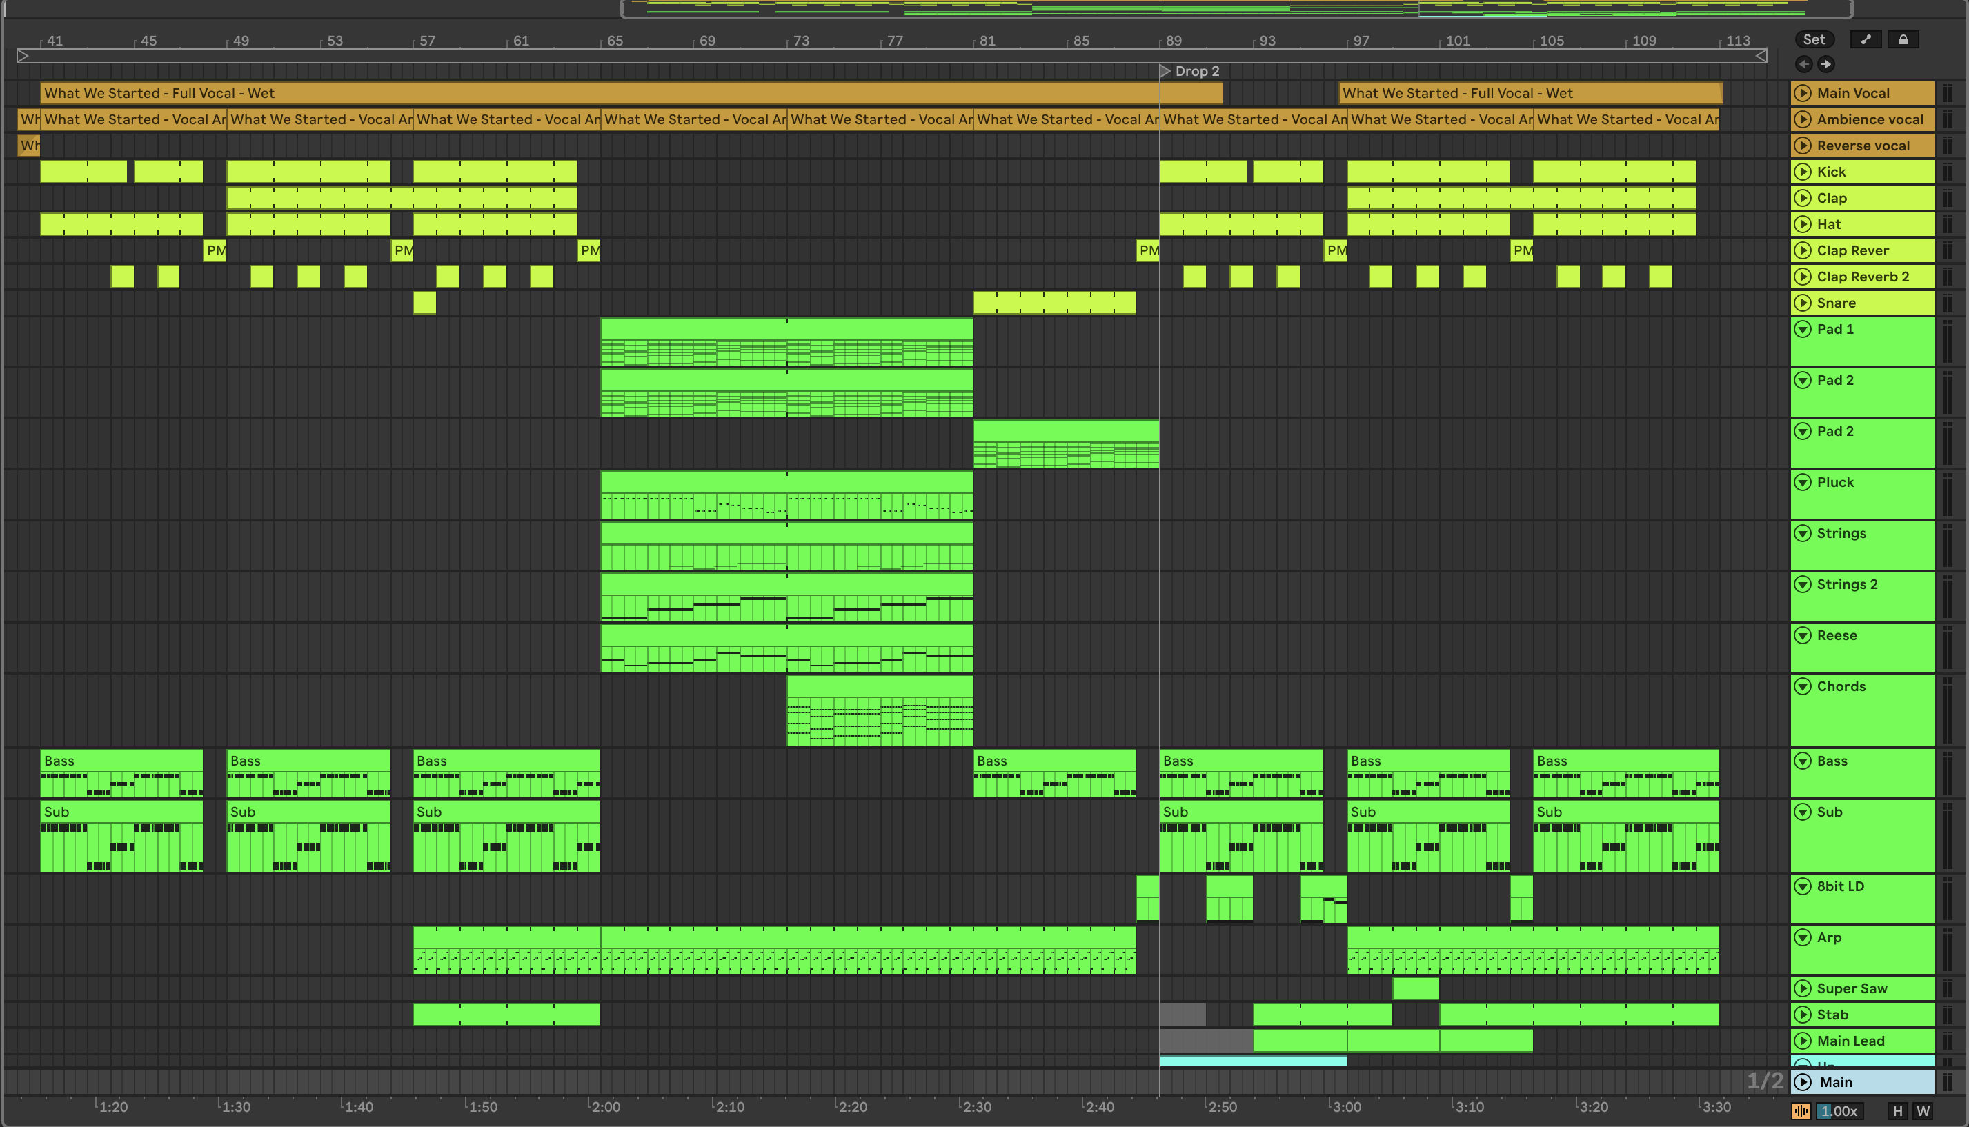
Task: Jump to previous locator arrow
Action: coord(1804,64)
